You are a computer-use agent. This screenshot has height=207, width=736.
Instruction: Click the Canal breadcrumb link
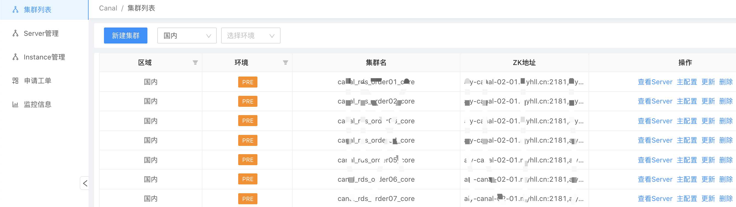point(108,8)
